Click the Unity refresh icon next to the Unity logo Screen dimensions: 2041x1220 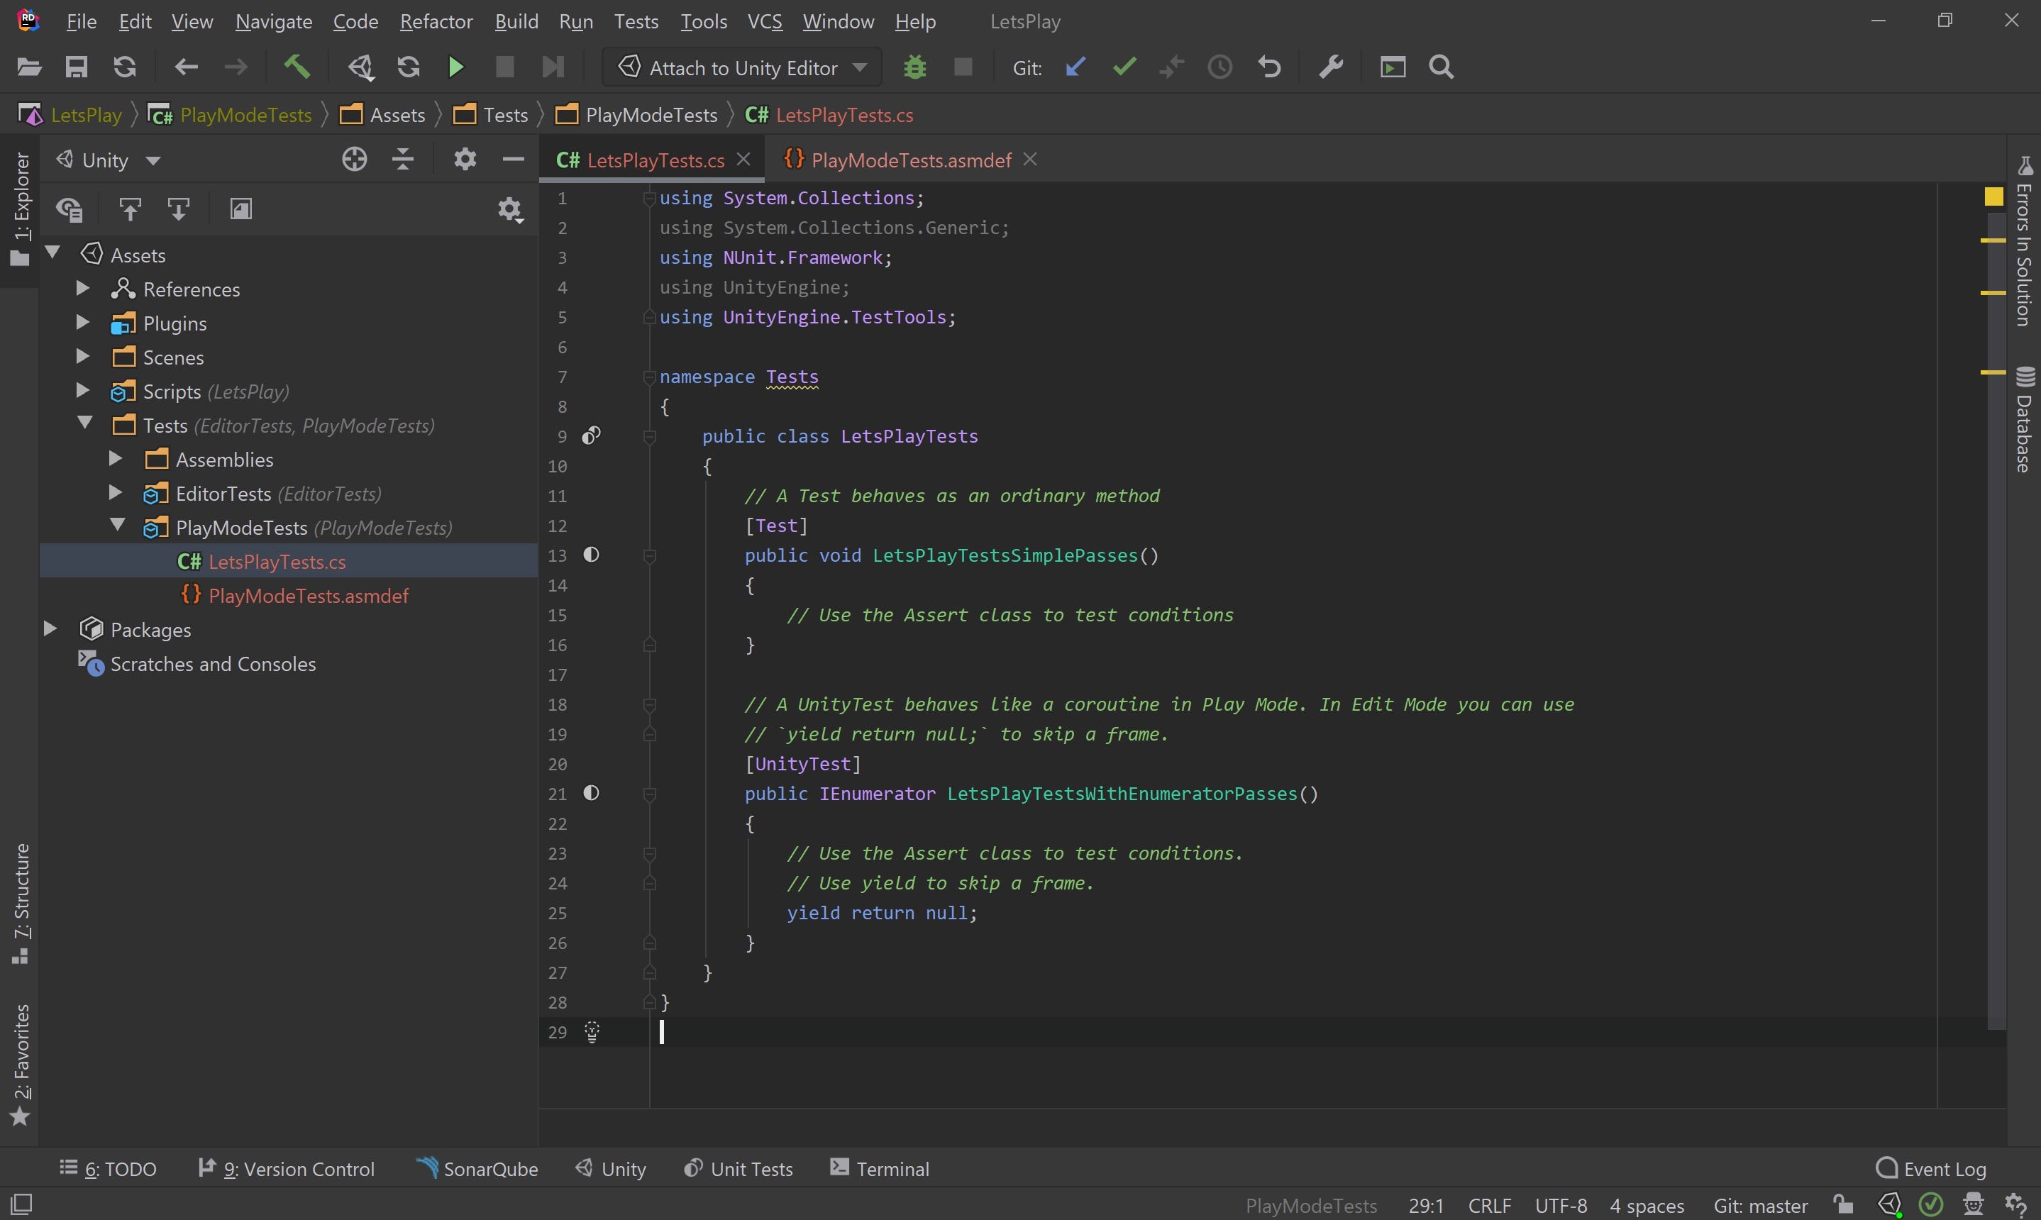coord(409,67)
